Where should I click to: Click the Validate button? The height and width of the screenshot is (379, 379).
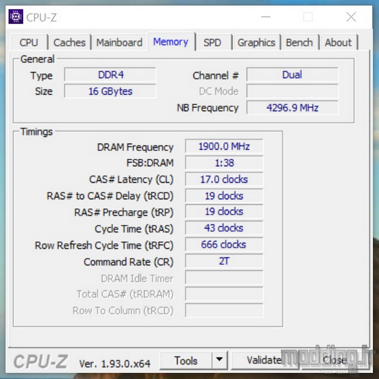pyautogui.click(x=264, y=360)
